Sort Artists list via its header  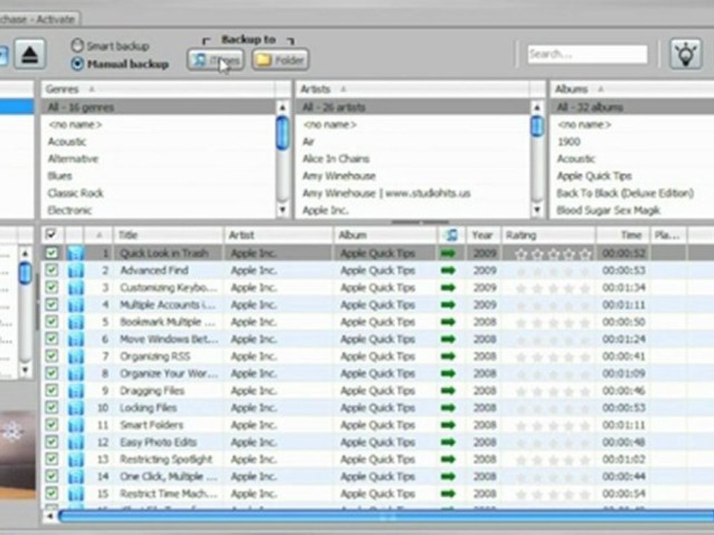coord(412,89)
